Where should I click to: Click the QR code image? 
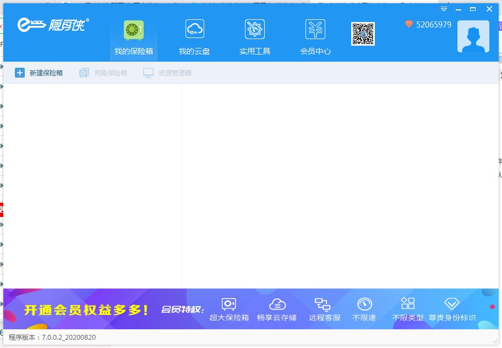pos(363,34)
